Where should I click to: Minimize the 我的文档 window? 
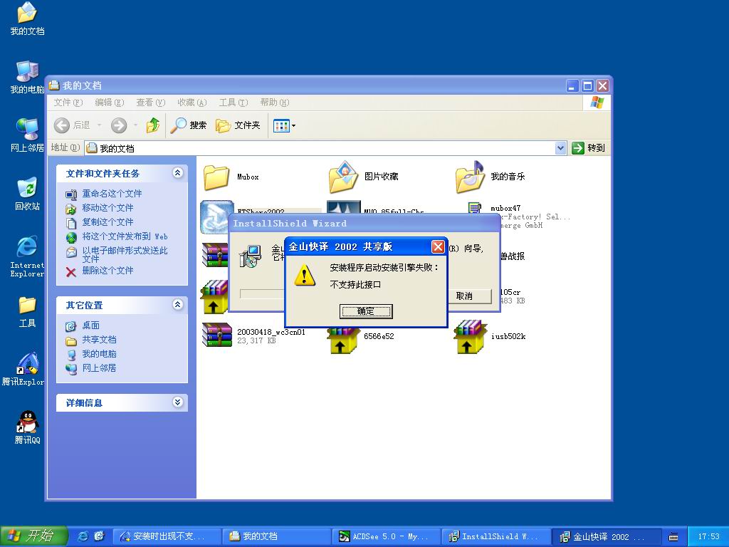point(573,85)
